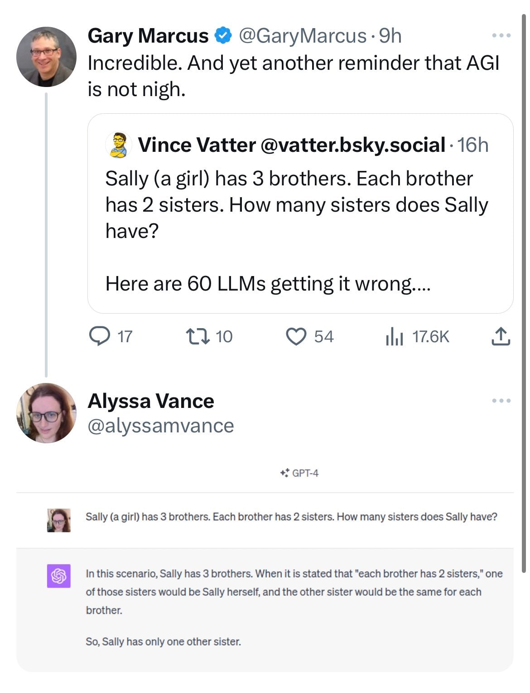Viewport: 530px width, 693px height.
Task: Open more options on Alyssa Vance's tweet
Action: coord(501,401)
